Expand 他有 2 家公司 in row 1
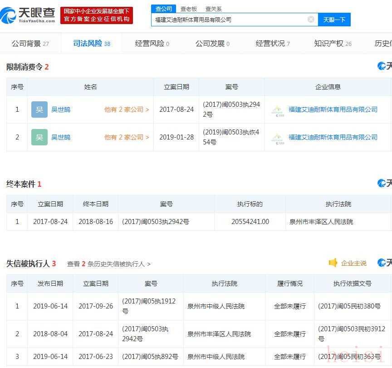 [x=126, y=109]
